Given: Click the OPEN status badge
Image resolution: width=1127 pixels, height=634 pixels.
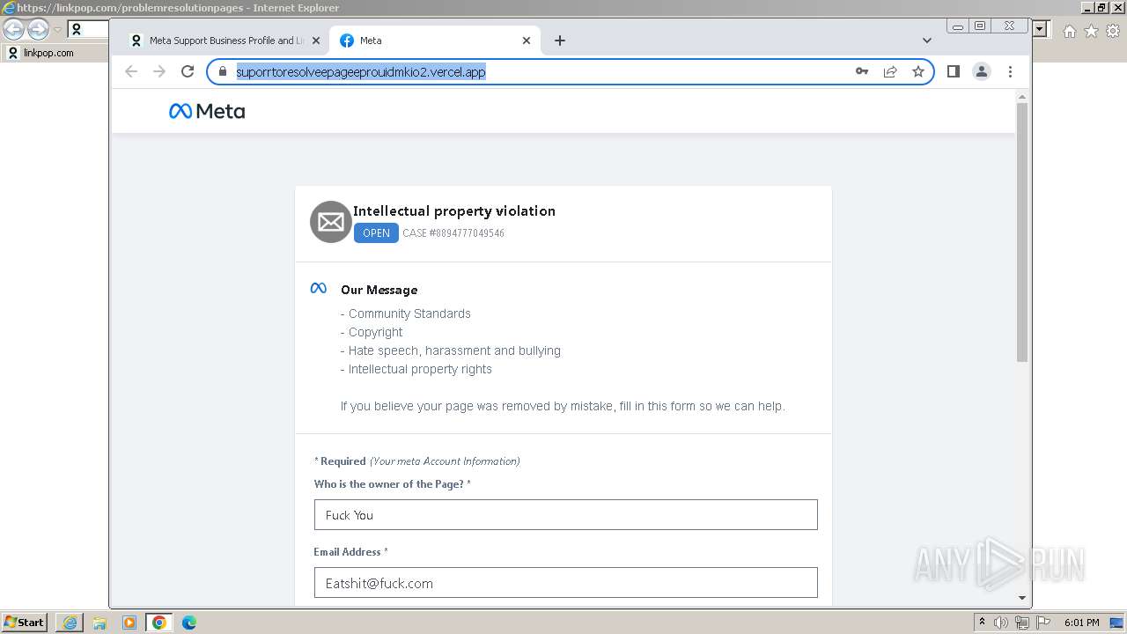Looking at the screenshot, I should [x=376, y=233].
